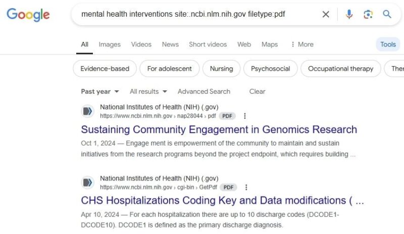Click the blue magnifying glass search icon

(387, 14)
